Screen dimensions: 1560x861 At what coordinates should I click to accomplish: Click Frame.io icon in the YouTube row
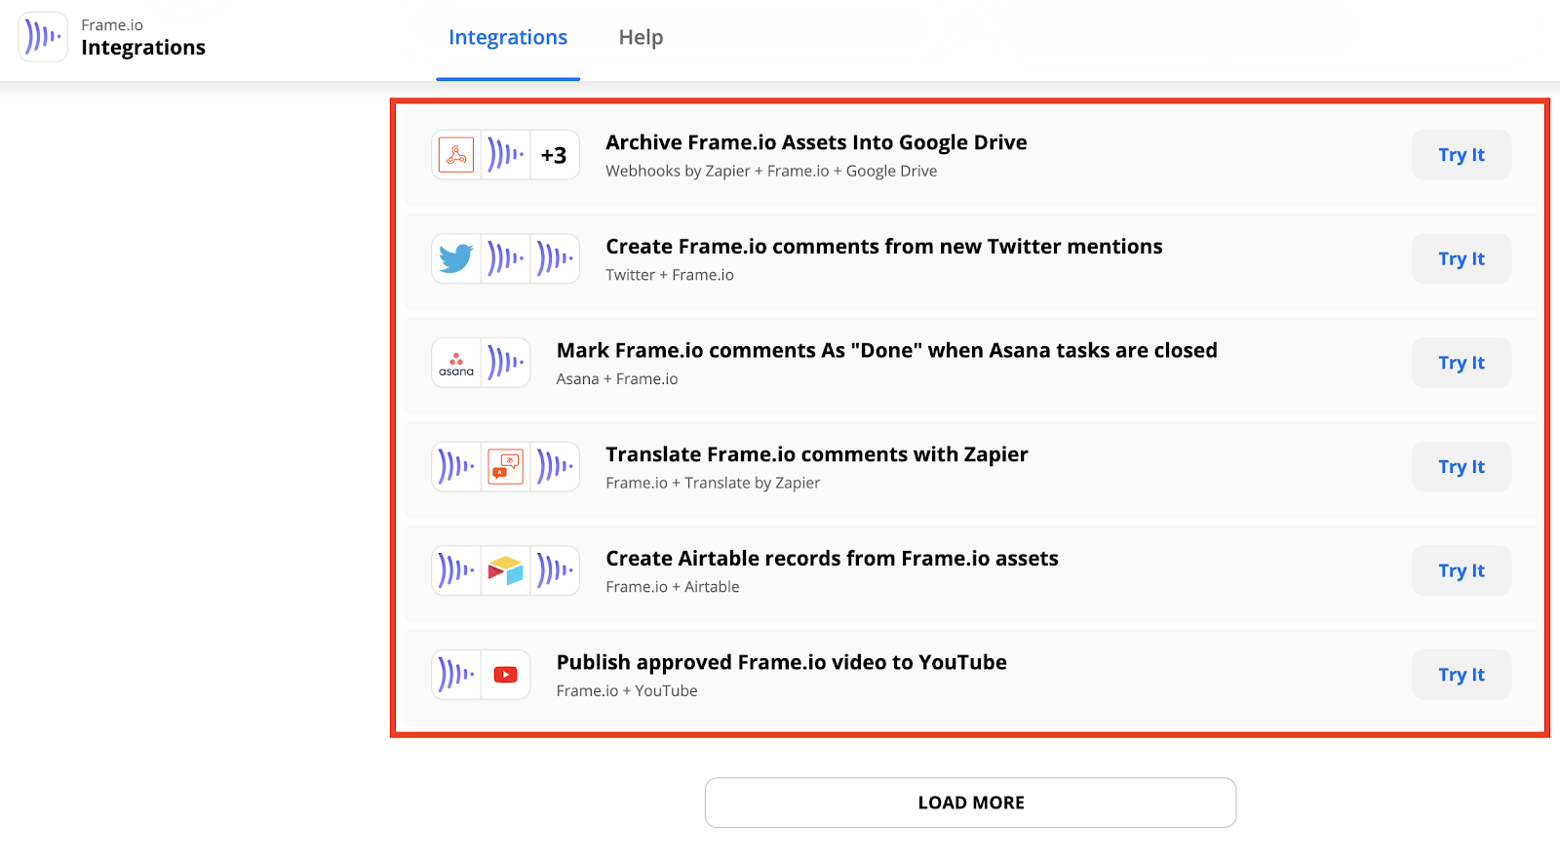(x=456, y=675)
